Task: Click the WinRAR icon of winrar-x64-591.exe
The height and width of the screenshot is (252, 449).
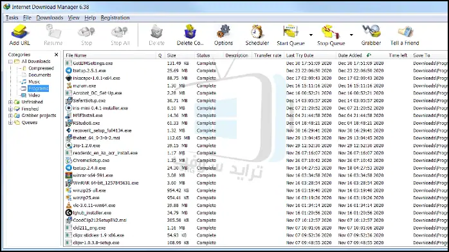Action: point(68,175)
